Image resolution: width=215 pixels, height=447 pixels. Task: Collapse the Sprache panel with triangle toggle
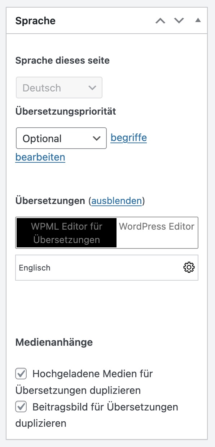point(198,20)
